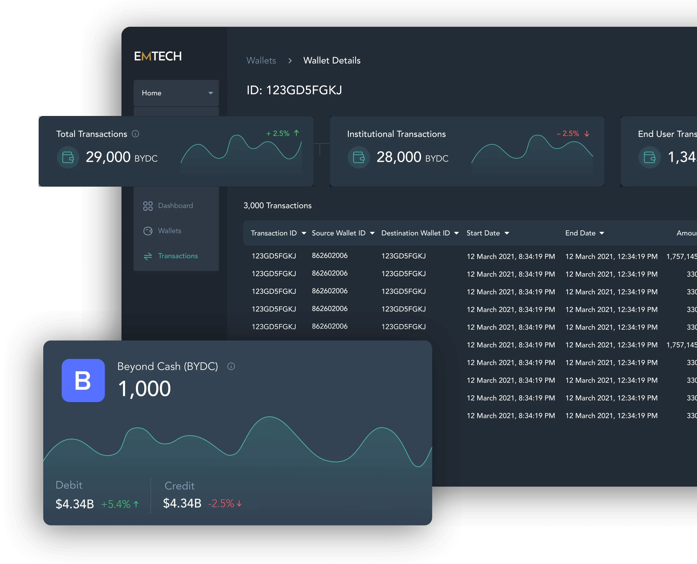Click the wallet icon on Institutional Transactions card
The width and height of the screenshot is (697, 564).
click(x=359, y=157)
